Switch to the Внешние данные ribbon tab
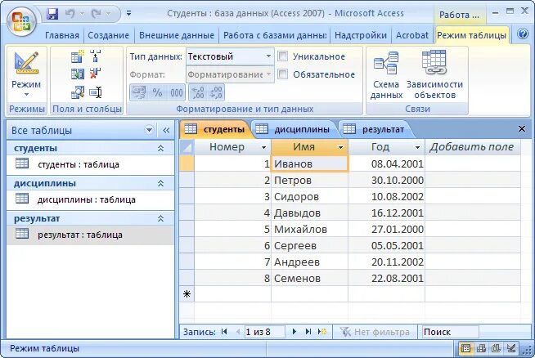Viewport: 535px width, 358px height. click(x=177, y=35)
